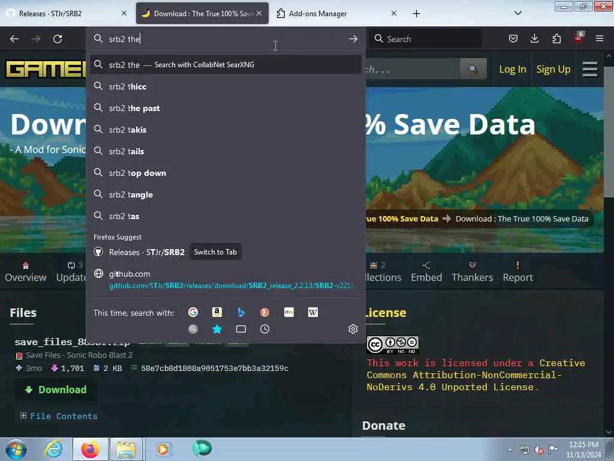Open search settings gear in dropdown
The height and width of the screenshot is (461, 614).
(353, 329)
